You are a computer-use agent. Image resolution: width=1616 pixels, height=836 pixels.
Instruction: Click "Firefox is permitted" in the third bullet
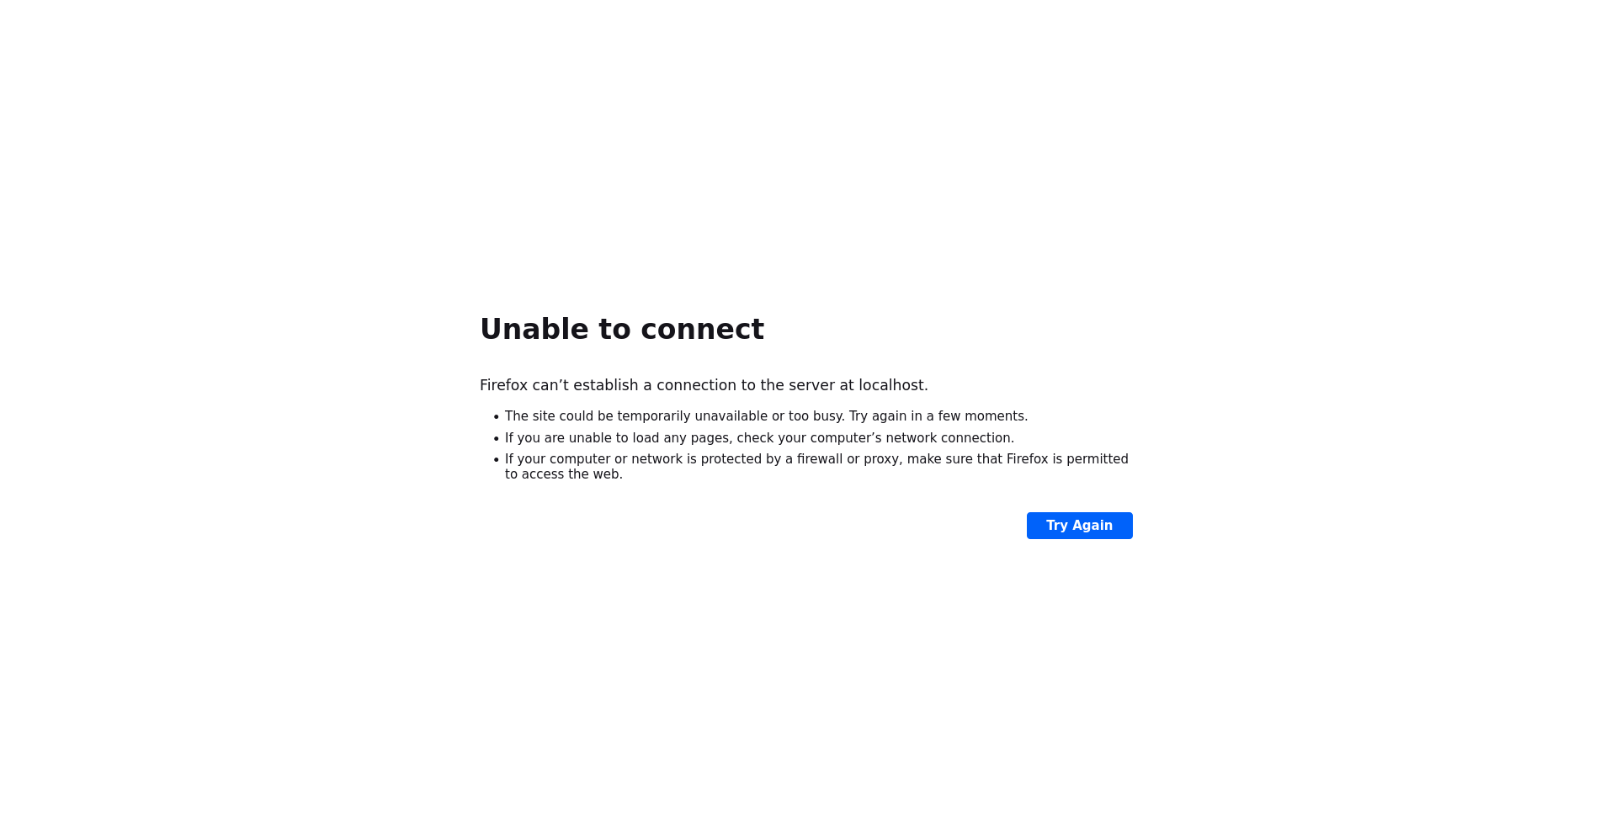[1067, 459]
